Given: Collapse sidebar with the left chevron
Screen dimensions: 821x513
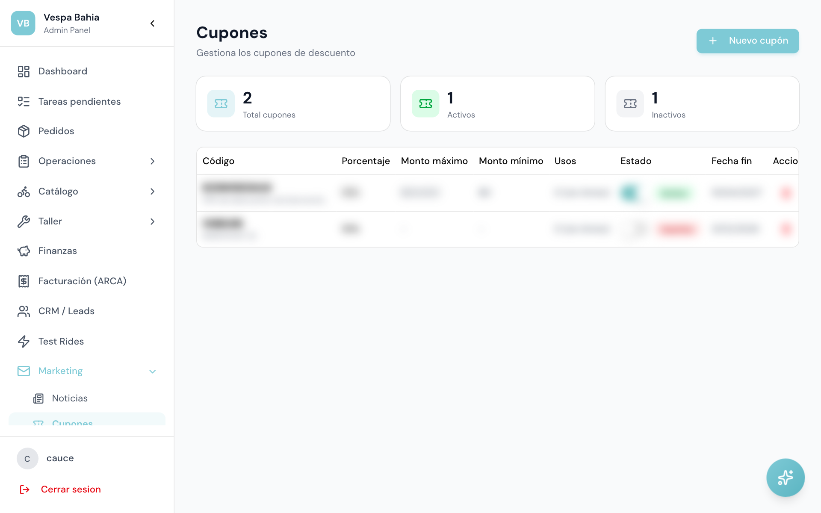Looking at the screenshot, I should pos(152,24).
